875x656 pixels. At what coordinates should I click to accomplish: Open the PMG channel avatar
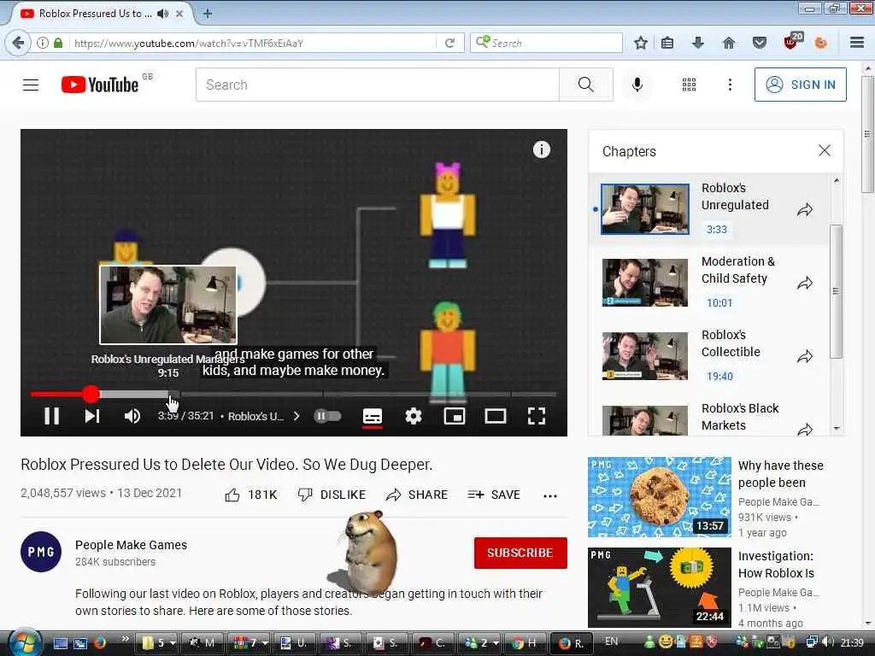click(41, 552)
